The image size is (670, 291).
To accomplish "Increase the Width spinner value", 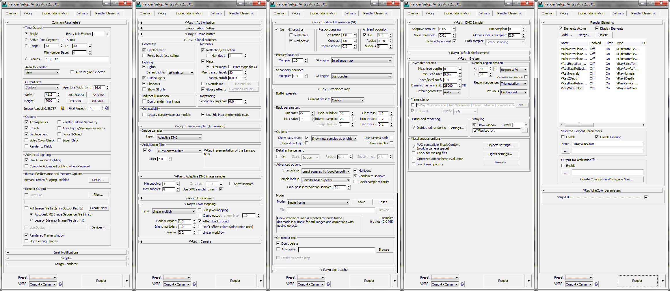I will (x=58, y=94).
